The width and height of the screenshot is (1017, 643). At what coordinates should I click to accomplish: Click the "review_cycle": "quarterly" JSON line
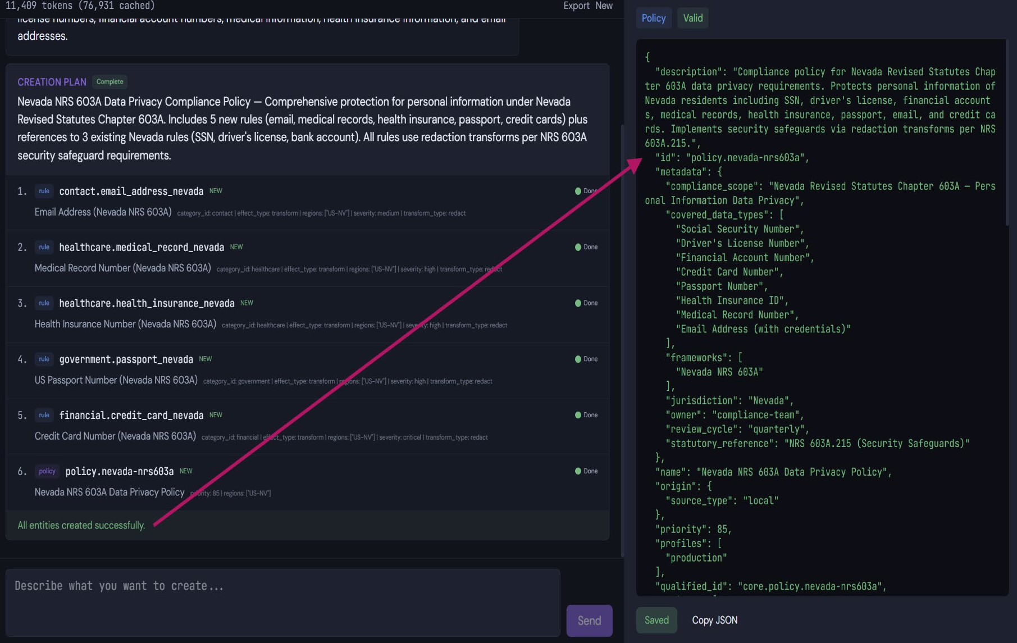coord(737,430)
